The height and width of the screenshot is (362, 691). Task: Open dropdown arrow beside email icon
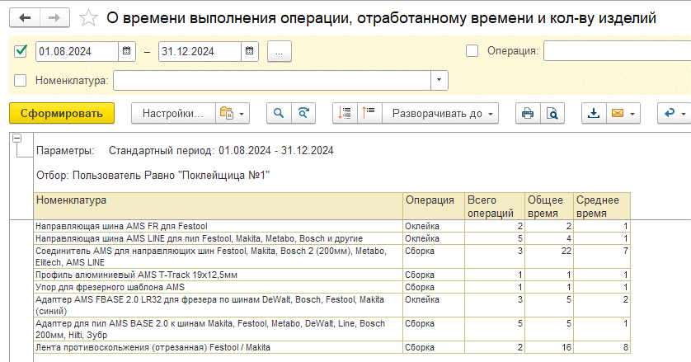coord(632,113)
